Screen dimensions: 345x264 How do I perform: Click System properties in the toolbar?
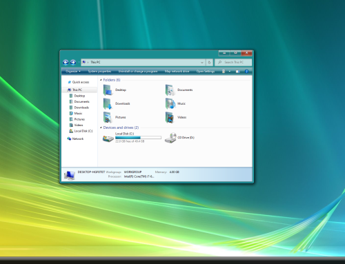click(x=99, y=72)
